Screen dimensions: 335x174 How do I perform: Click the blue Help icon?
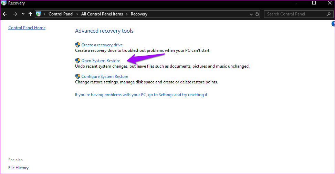pyautogui.click(x=333, y=24)
